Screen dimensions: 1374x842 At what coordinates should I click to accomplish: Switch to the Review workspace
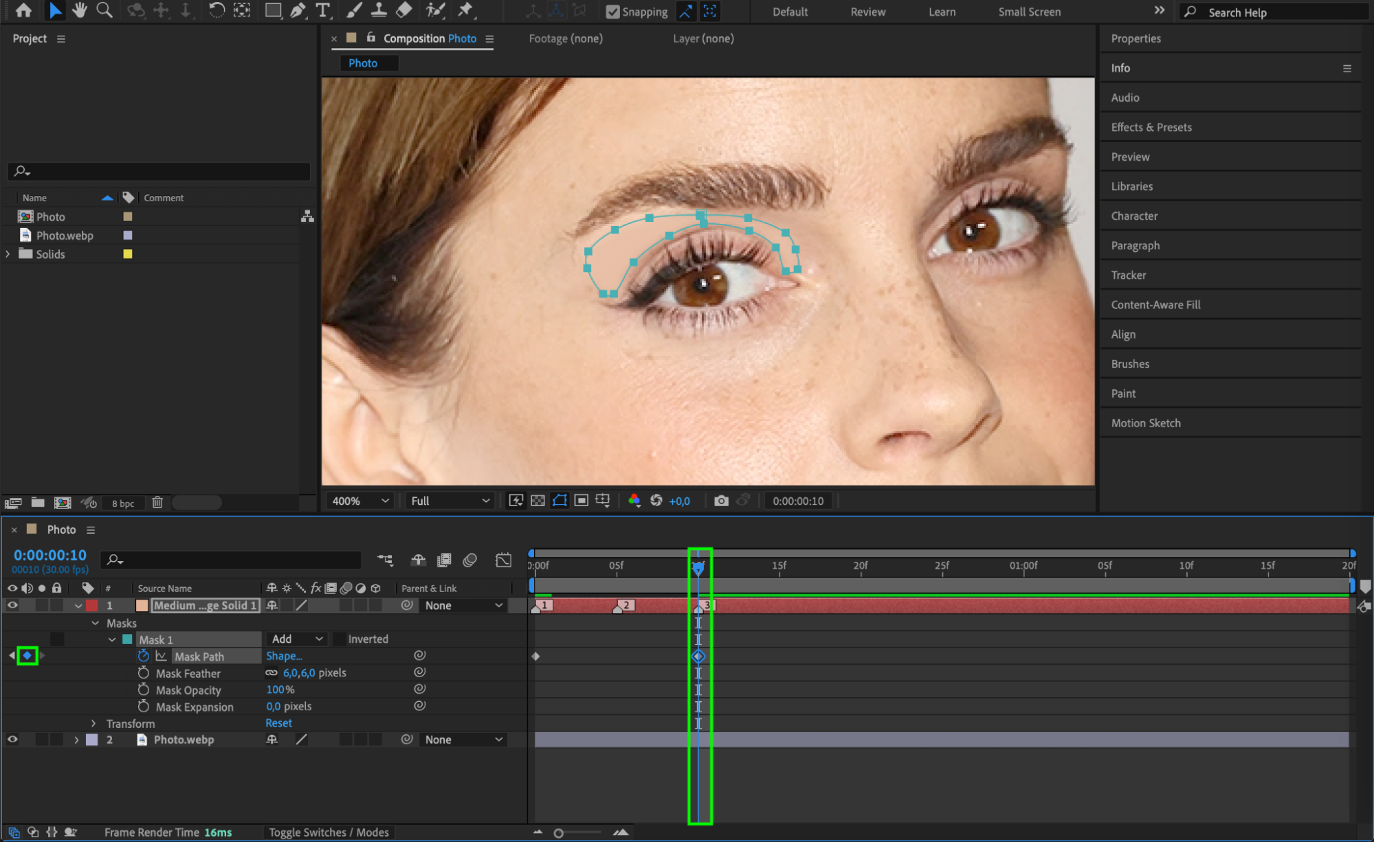(x=867, y=12)
